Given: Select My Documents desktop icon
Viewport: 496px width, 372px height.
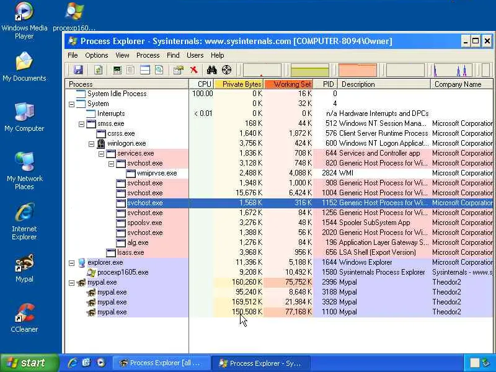Looking at the screenshot, I should [x=24, y=67].
